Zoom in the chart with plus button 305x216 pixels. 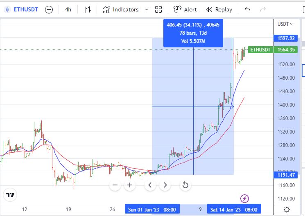point(130,185)
